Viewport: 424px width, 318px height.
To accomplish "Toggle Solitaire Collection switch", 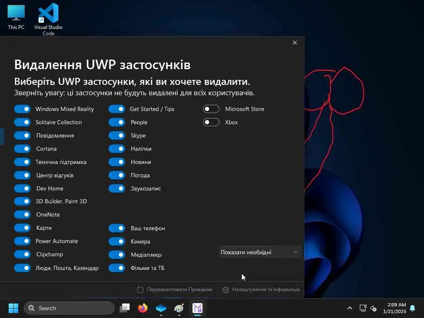I will pos(22,122).
